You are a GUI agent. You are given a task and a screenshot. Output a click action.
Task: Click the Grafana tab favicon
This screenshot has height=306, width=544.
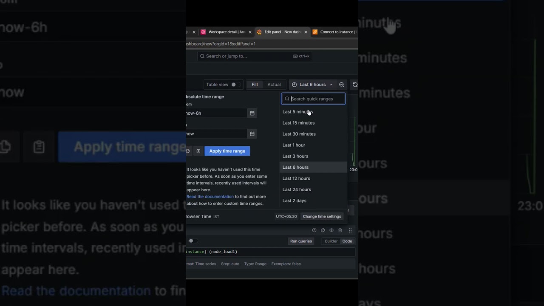[259, 32]
